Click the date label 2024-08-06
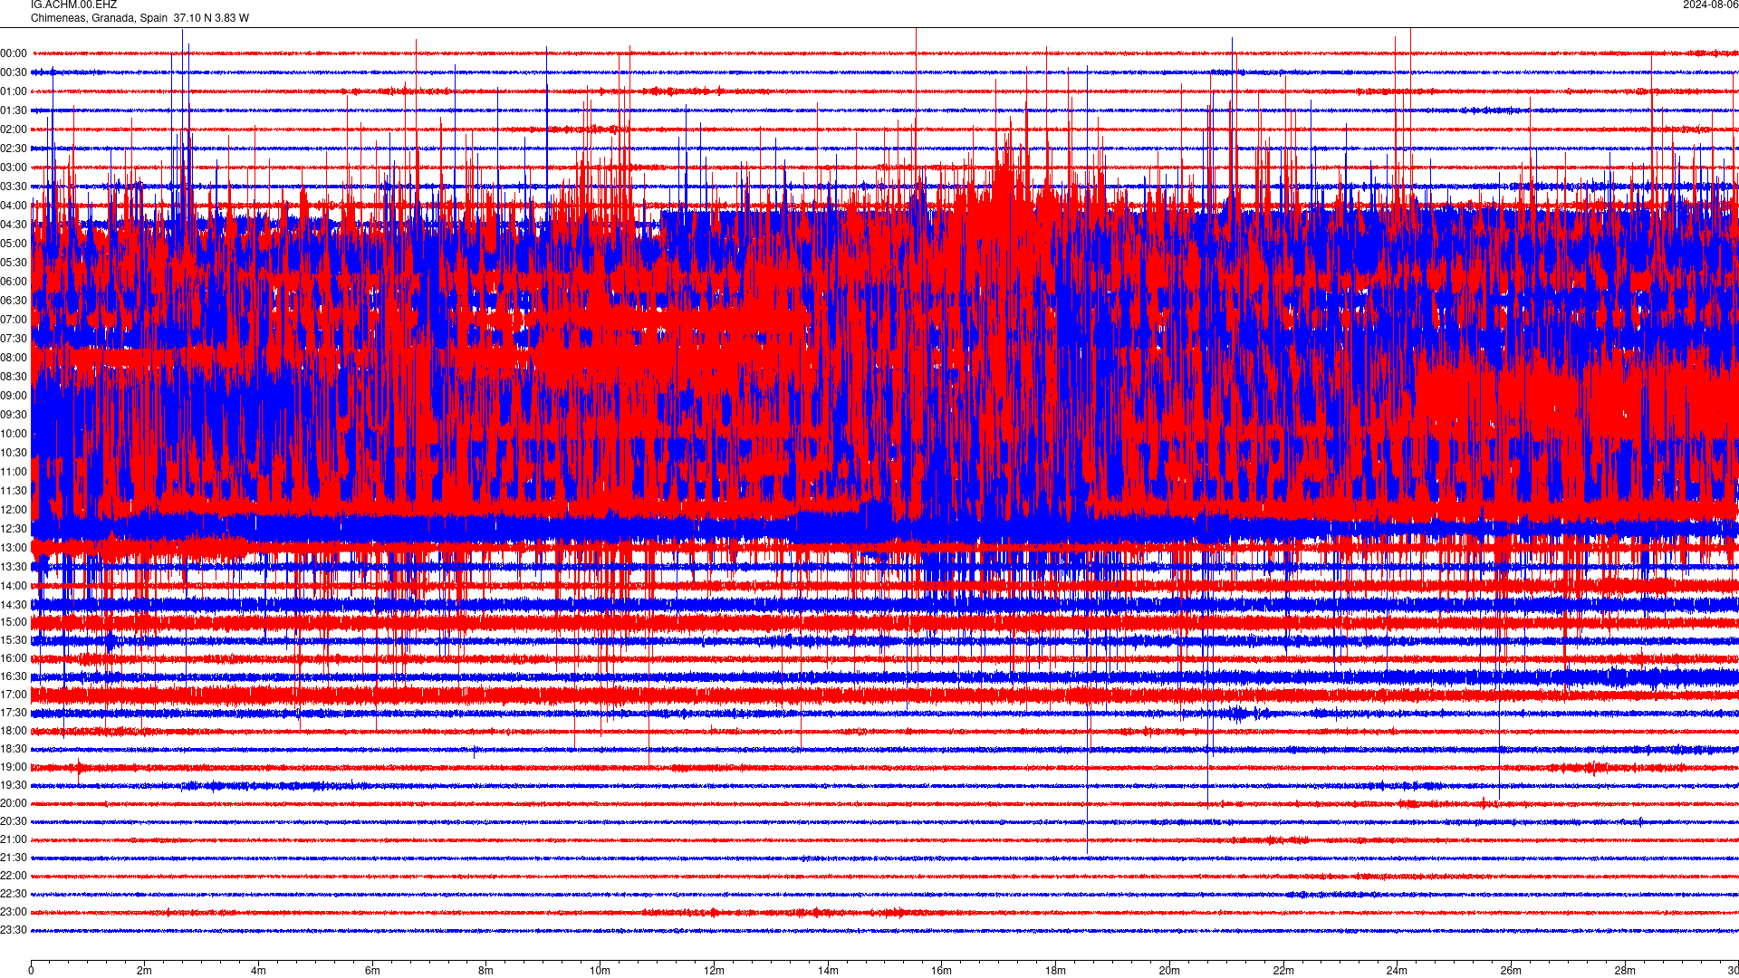The width and height of the screenshot is (1739, 978). pyautogui.click(x=1710, y=5)
